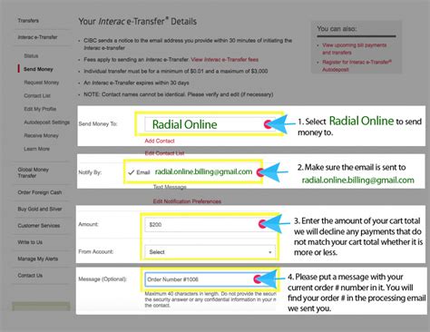
Task: Select the Text Message notify option
Action: (170, 187)
